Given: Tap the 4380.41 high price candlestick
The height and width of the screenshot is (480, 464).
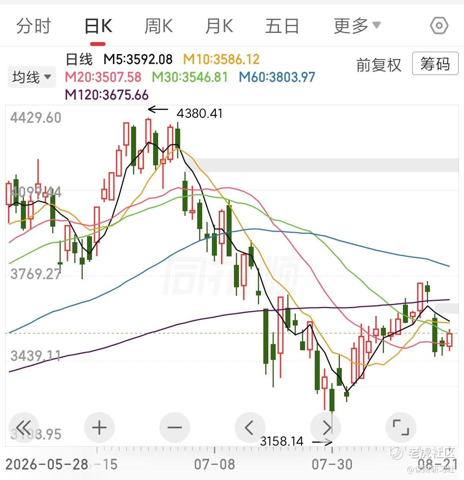Looking at the screenshot, I should coord(148,131).
